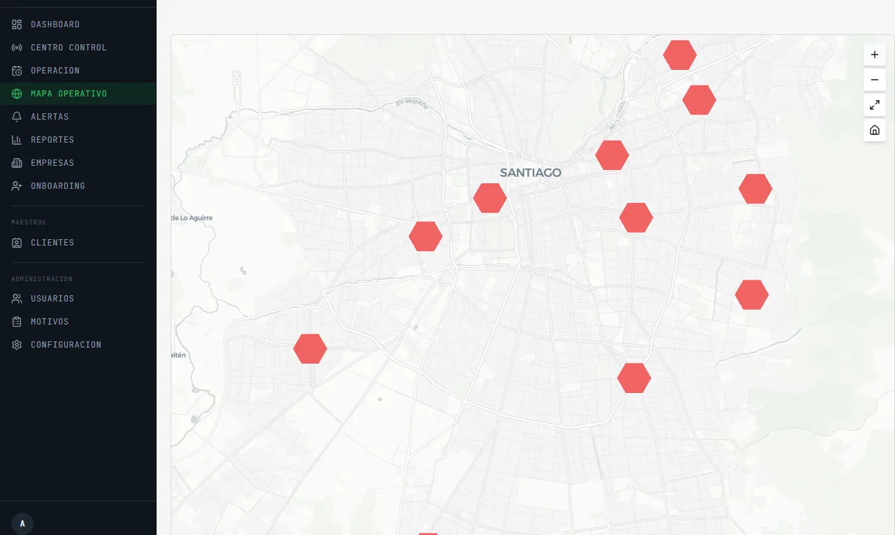Click the SANTIAGO map label
The image size is (895, 535).
click(531, 172)
